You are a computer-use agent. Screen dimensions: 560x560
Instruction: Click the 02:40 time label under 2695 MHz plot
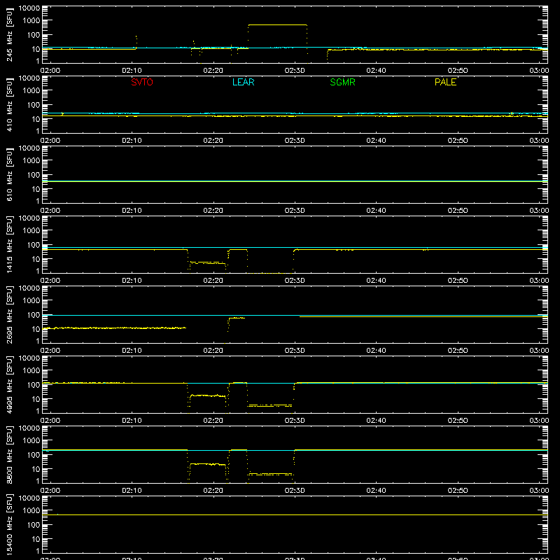click(x=376, y=351)
